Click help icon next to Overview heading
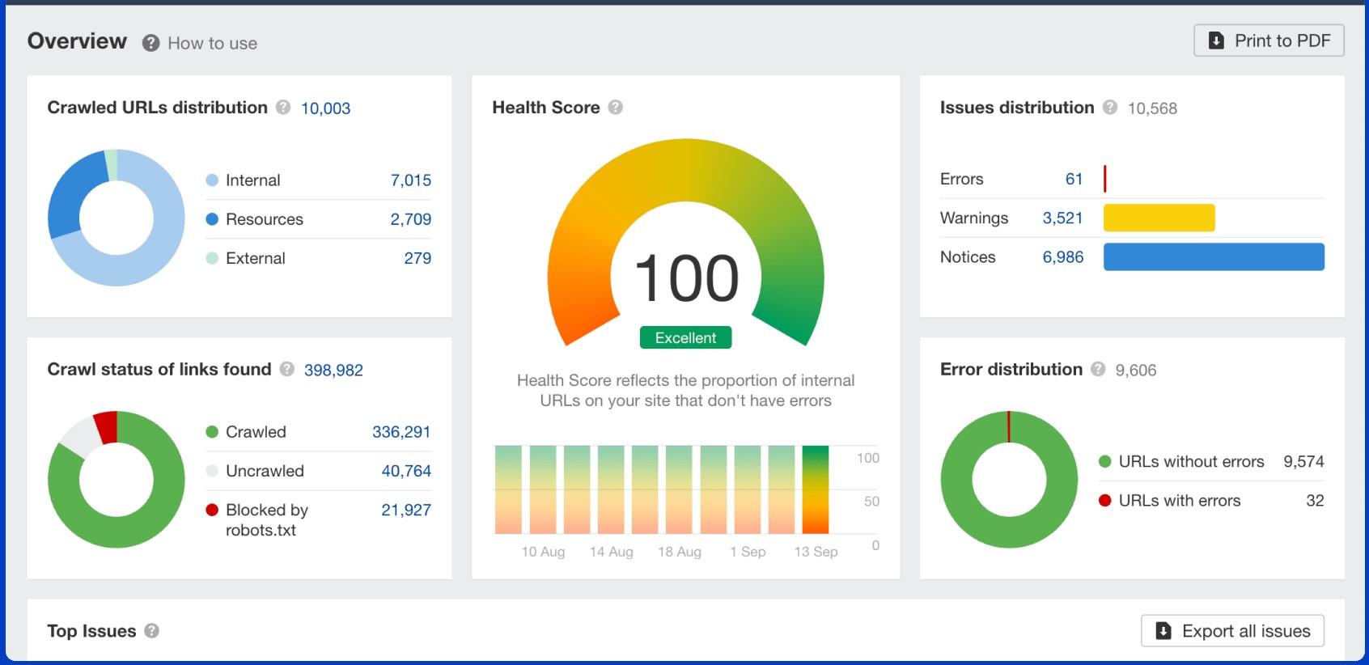This screenshot has height=665, width=1369. (x=150, y=43)
